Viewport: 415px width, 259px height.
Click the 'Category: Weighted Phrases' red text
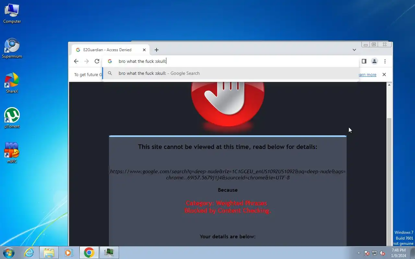pos(226,203)
